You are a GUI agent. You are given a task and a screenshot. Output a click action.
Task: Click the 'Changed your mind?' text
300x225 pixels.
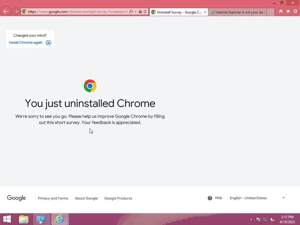(x=30, y=35)
